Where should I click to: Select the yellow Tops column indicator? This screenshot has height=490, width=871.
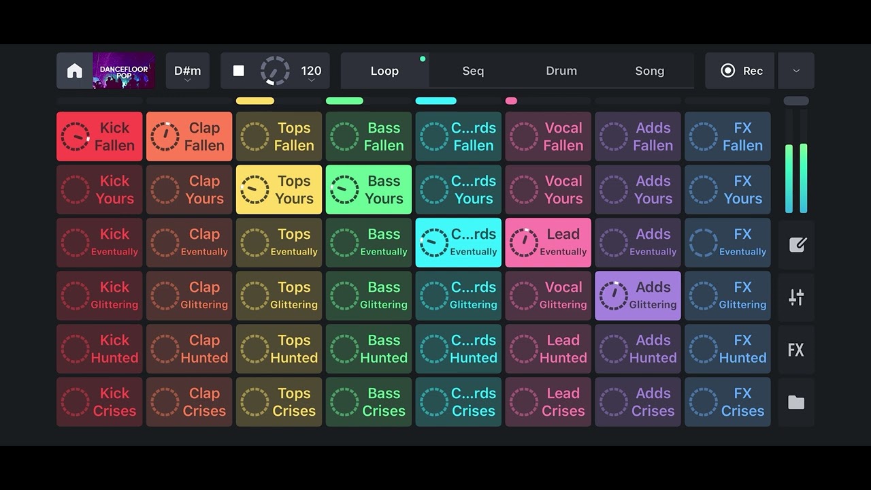tap(255, 101)
